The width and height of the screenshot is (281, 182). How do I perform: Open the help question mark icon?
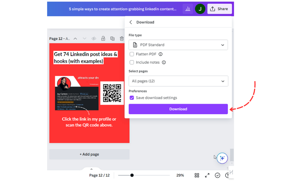(x=227, y=175)
